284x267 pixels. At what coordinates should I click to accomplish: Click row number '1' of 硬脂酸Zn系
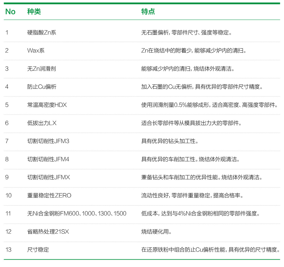(7, 32)
